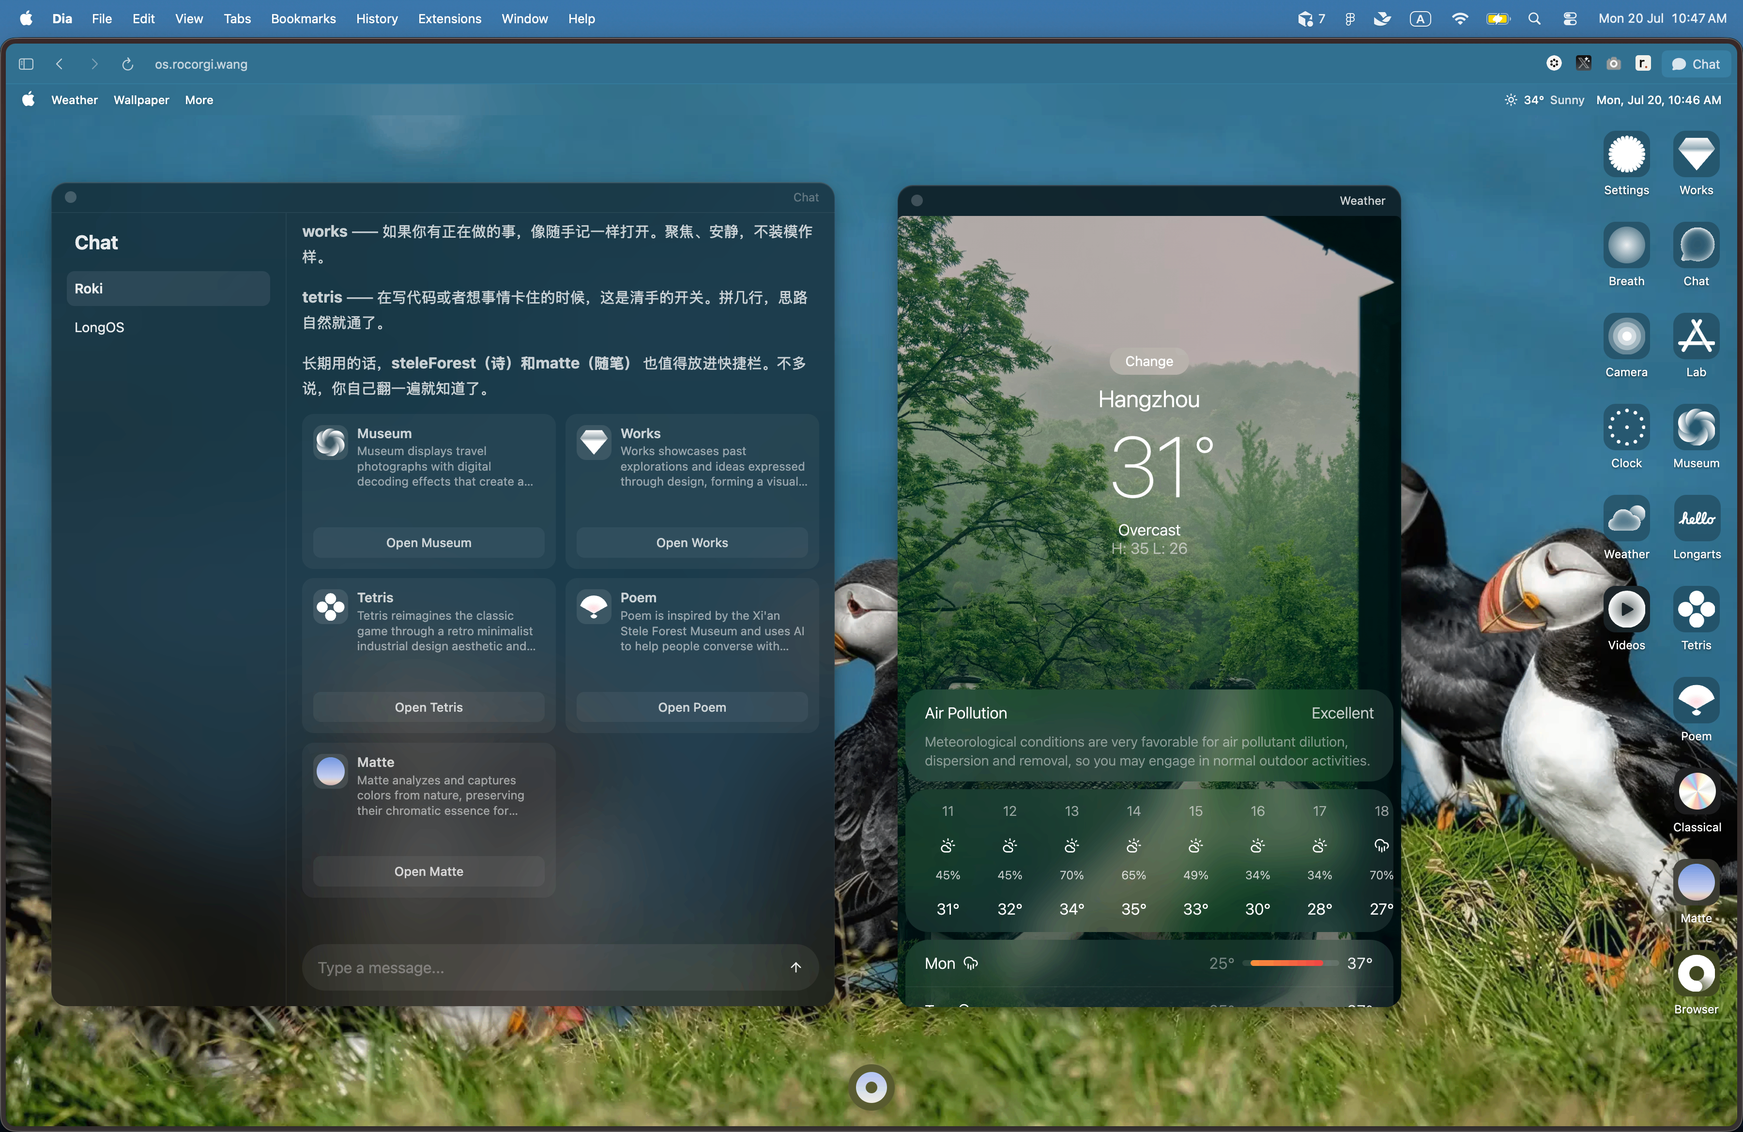Open the Bookmarks menu in Dia
Viewport: 1743px width, 1132px height.
(x=303, y=19)
